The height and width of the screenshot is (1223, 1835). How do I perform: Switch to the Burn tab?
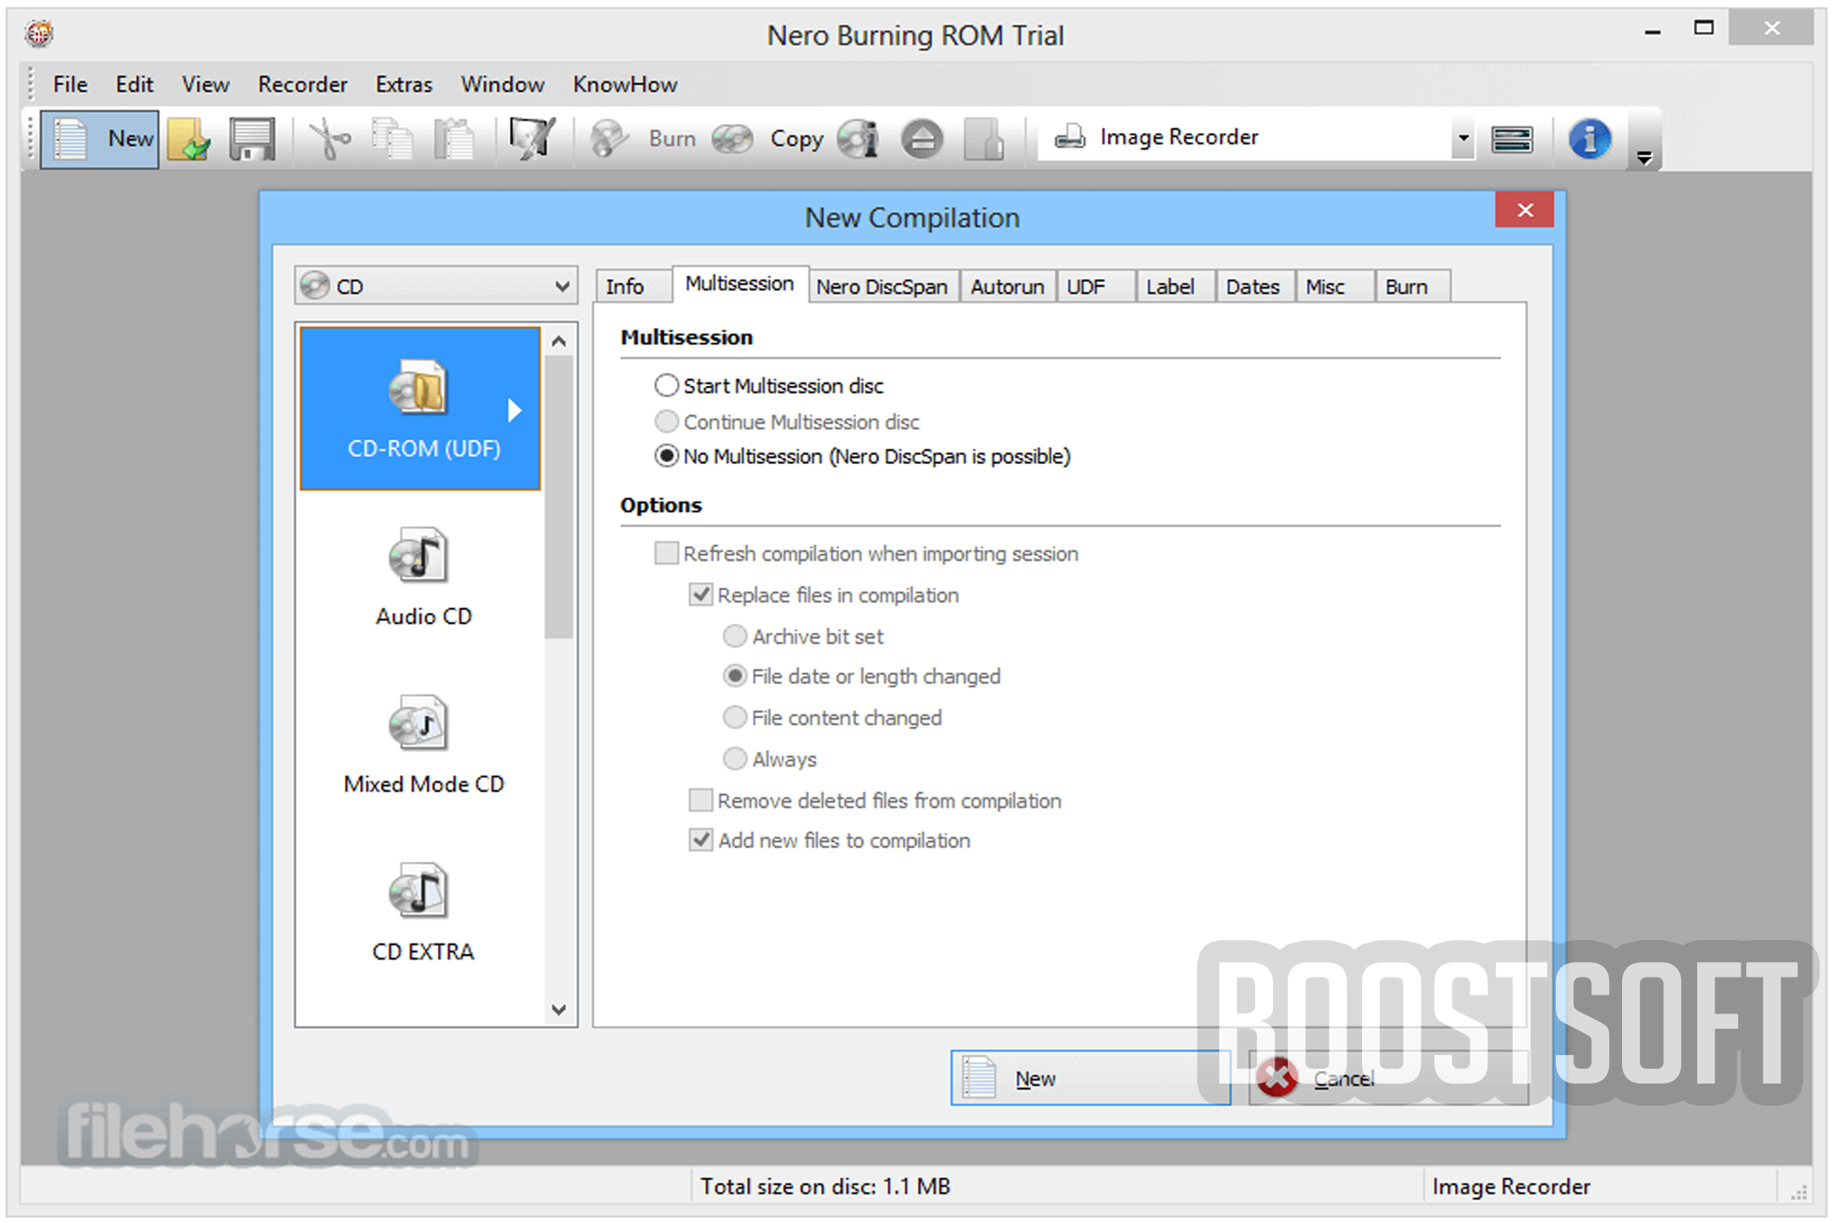tap(1413, 287)
